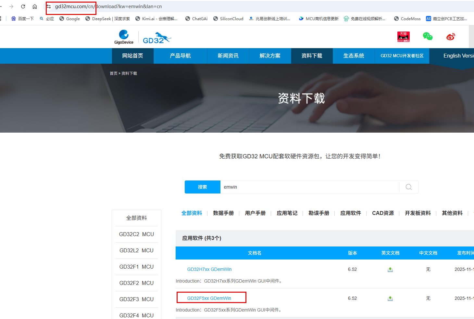Screen dimensions: 474x319
Task: Click the magnifier search icon
Action: [x=409, y=187]
